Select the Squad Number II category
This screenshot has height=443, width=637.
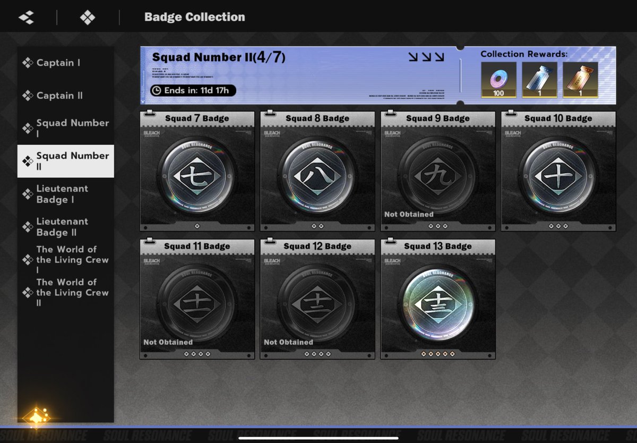(x=66, y=161)
